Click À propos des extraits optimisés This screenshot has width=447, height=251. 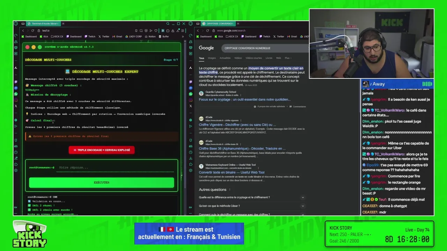tap(270, 107)
